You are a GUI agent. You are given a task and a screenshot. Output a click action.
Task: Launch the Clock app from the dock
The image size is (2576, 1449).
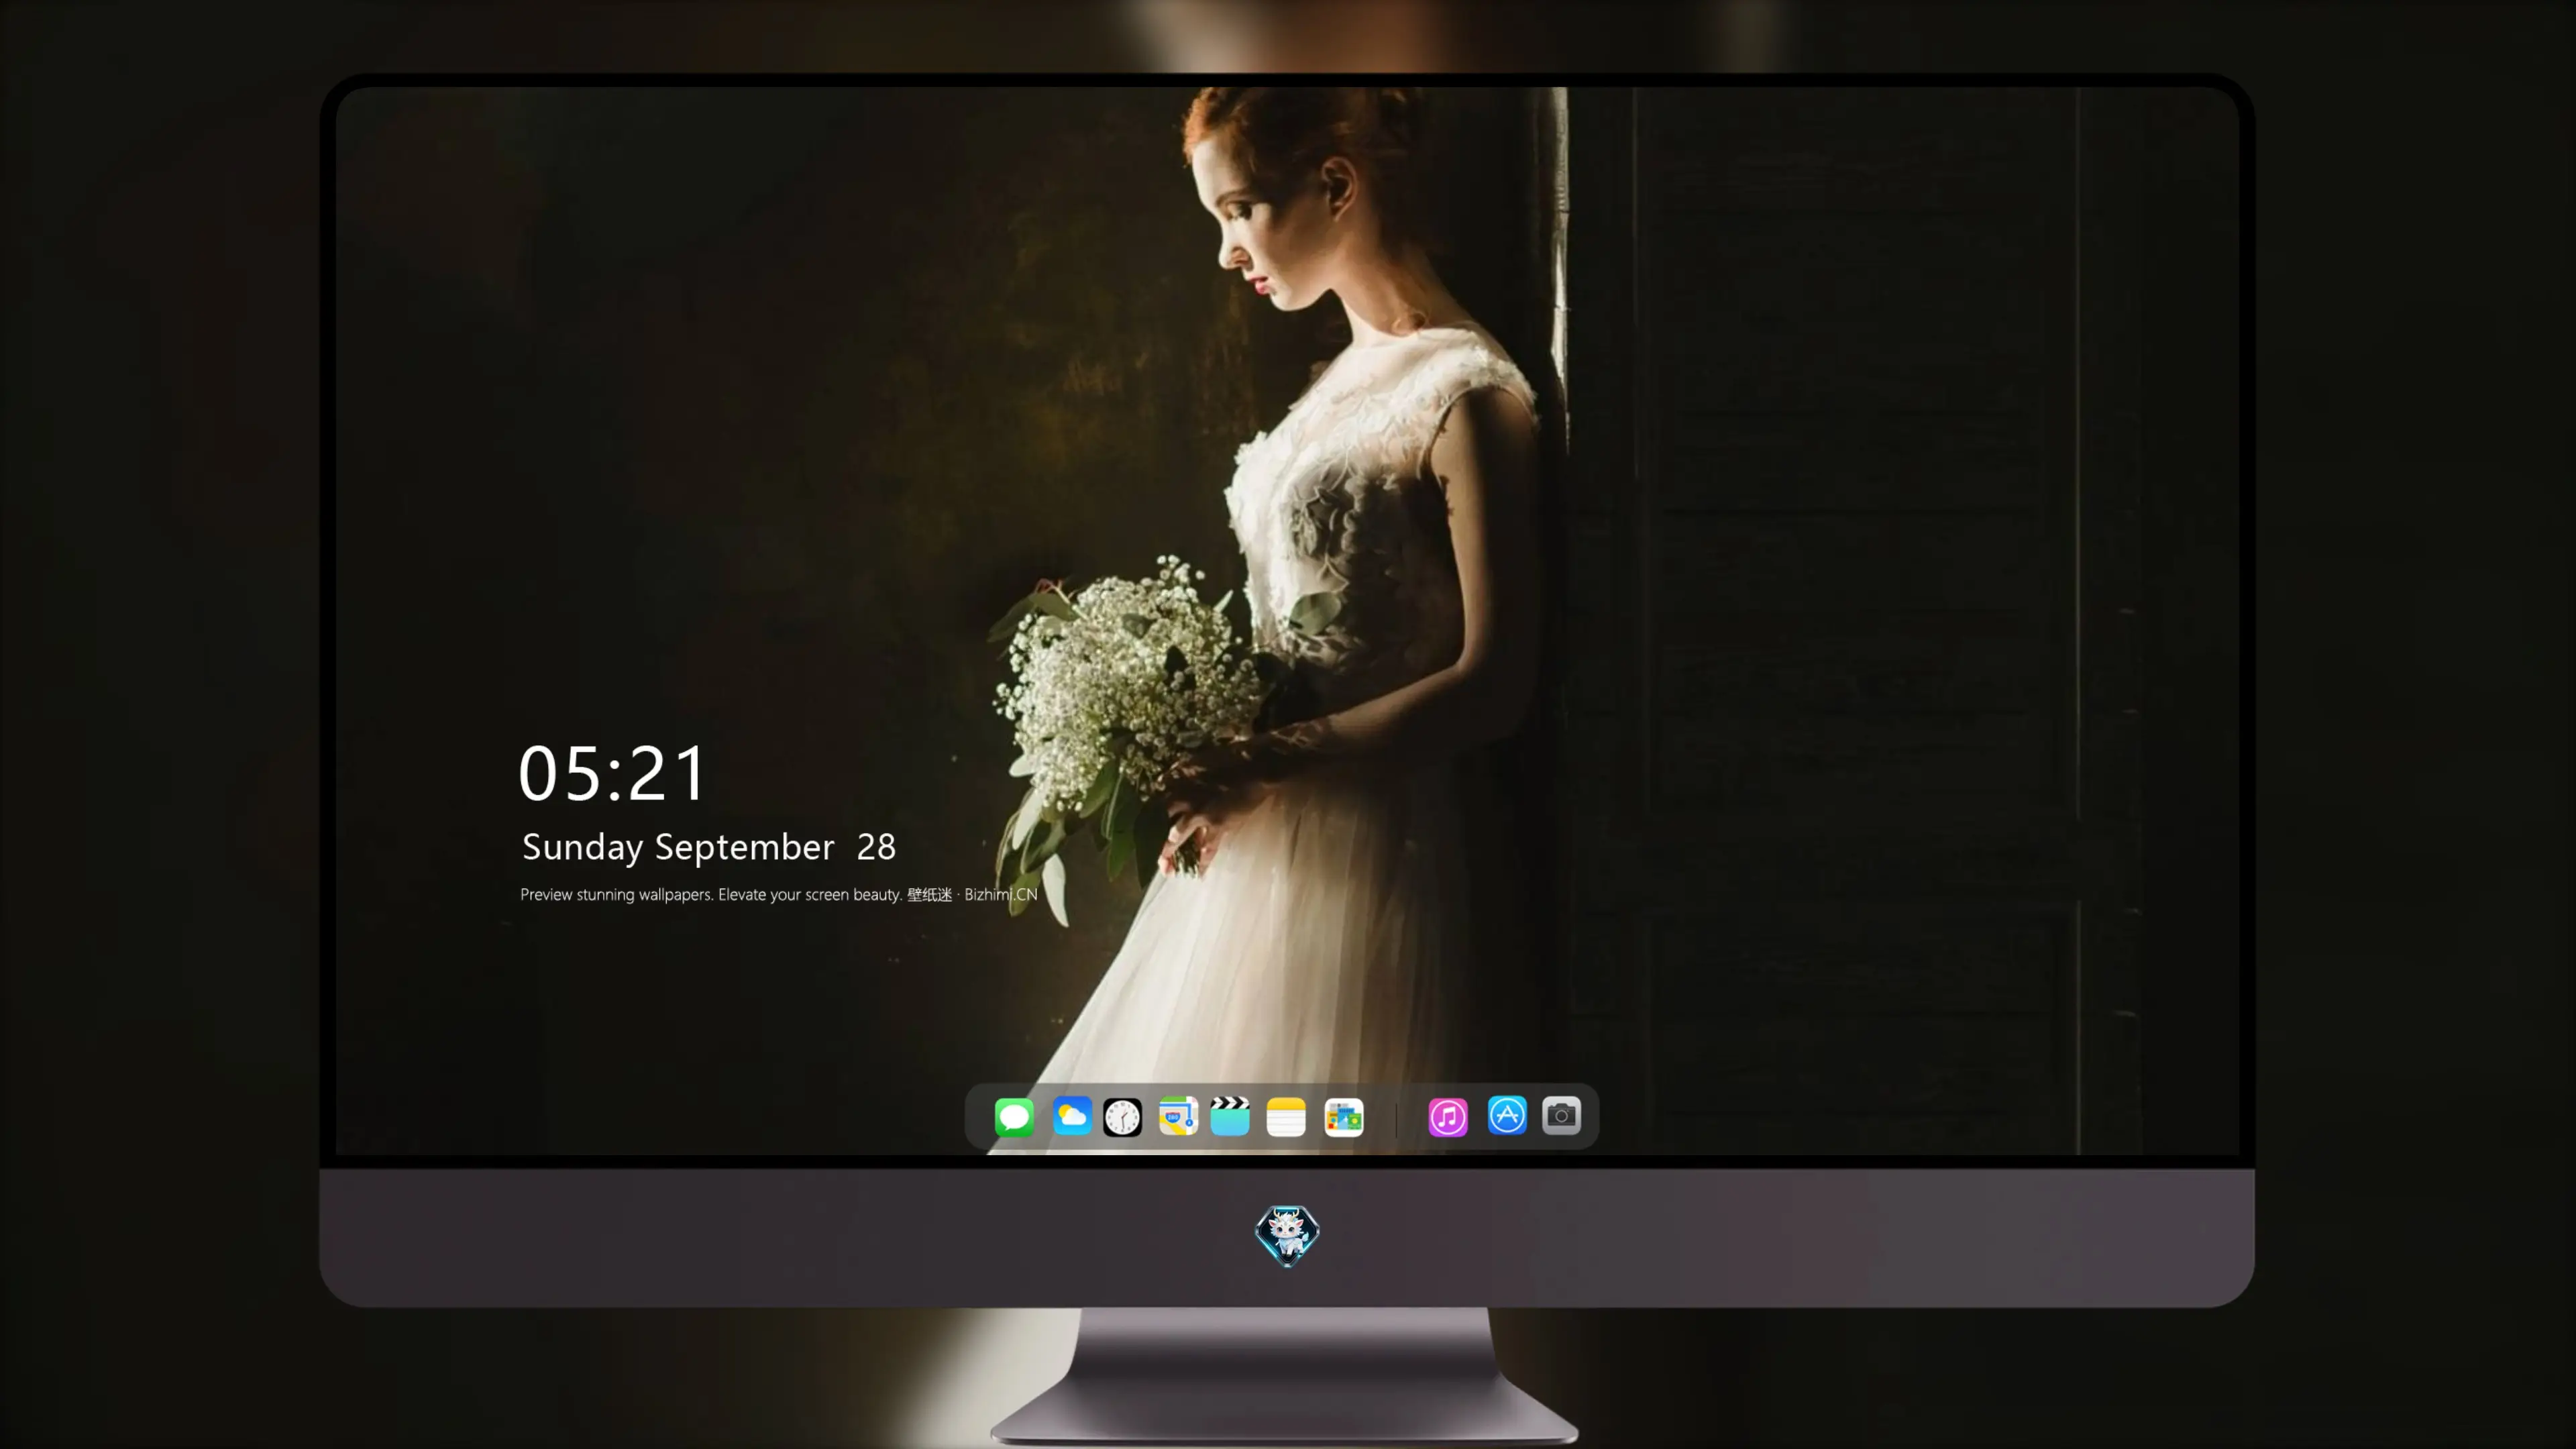pos(1122,1117)
